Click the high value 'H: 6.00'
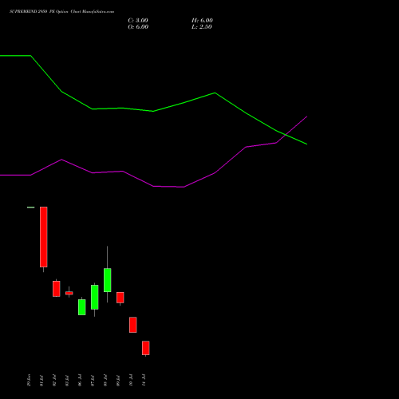The image size is (399, 399). click(202, 21)
